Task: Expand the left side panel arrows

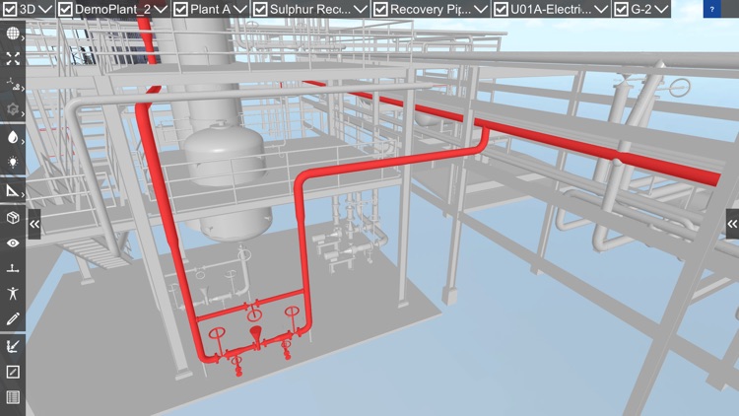Action: [x=34, y=224]
